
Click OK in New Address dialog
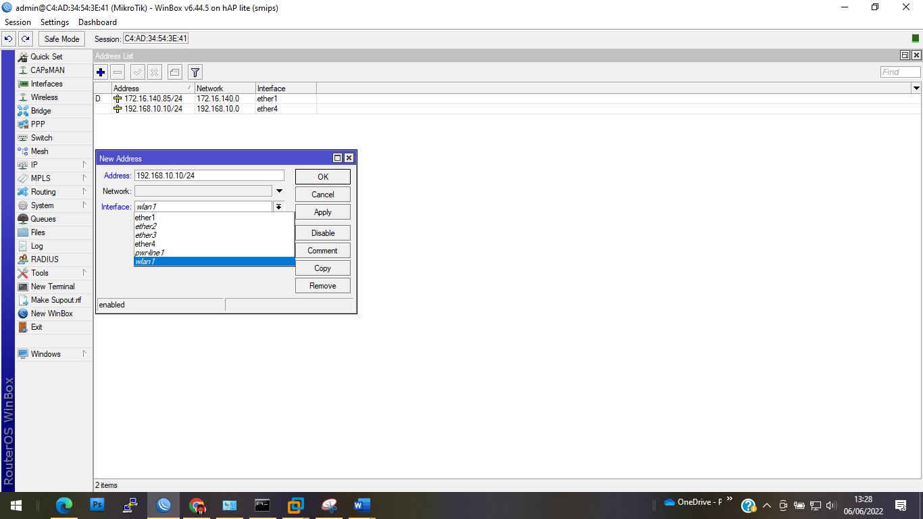pyautogui.click(x=323, y=176)
